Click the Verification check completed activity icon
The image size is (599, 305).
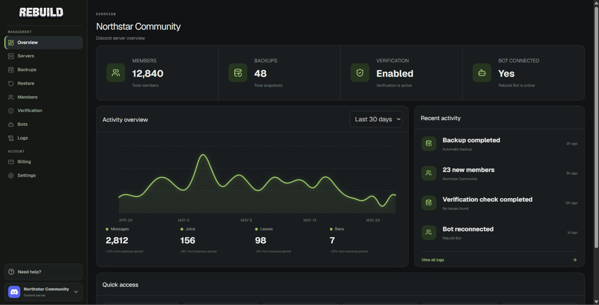[x=429, y=203]
